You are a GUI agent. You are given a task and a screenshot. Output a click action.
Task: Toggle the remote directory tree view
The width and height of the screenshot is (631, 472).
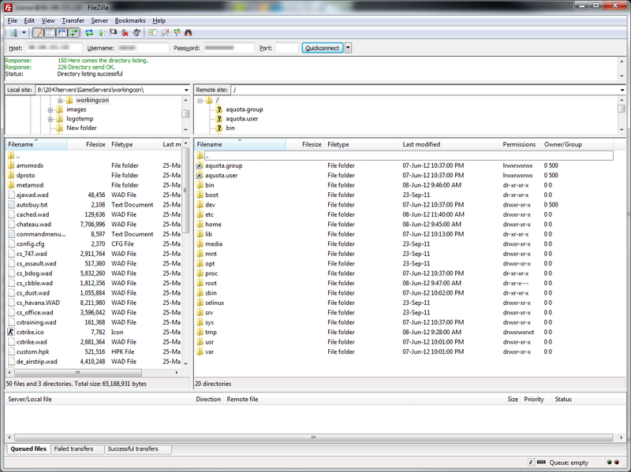tap(62, 32)
